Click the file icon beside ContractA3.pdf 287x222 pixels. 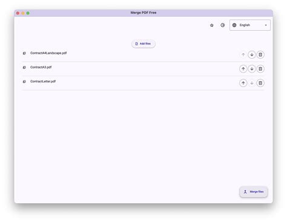coord(24,67)
